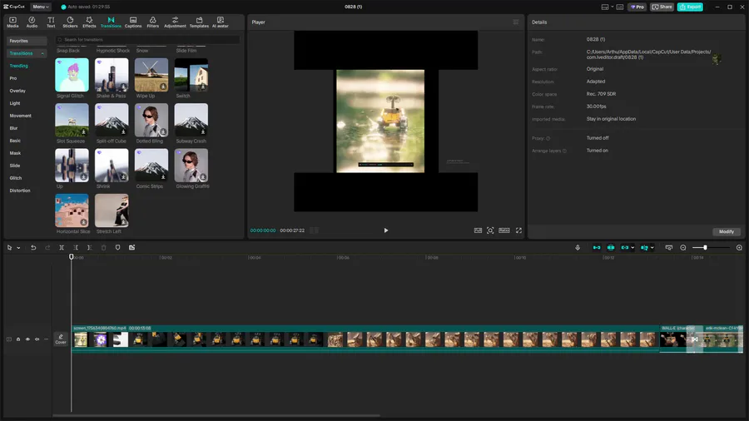This screenshot has height=421, width=749.
Task: Open the shortcuts keyboard icon
Action: [x=620, y=7]
